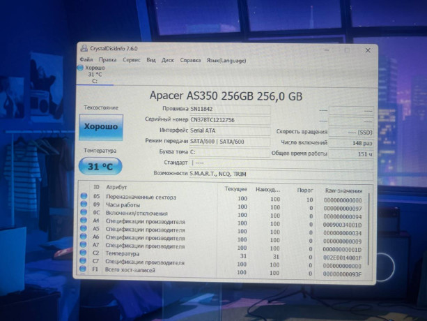Click the Атрибут column header

[116, 187]
